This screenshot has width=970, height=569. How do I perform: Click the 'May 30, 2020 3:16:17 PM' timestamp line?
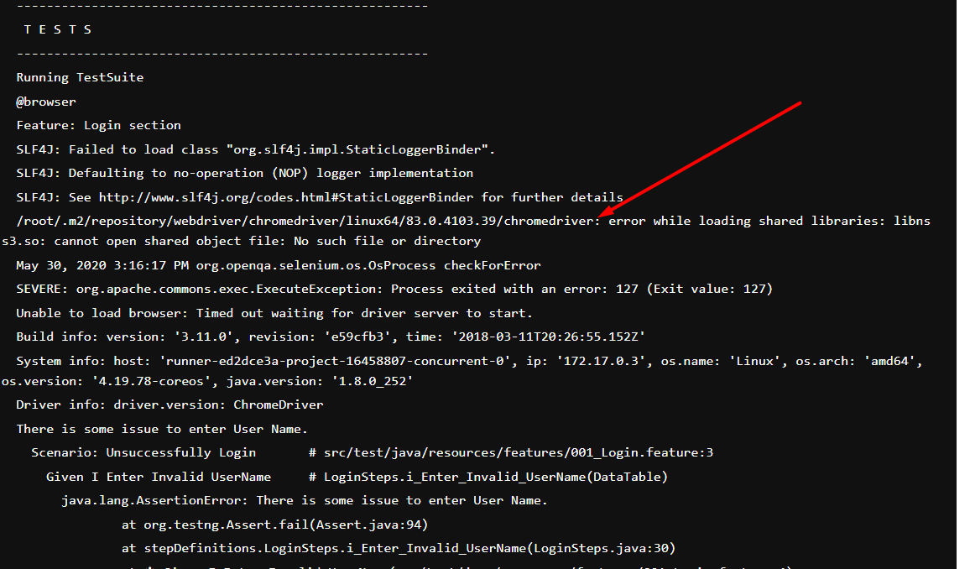pyautogui.click(x=279, y=266)
